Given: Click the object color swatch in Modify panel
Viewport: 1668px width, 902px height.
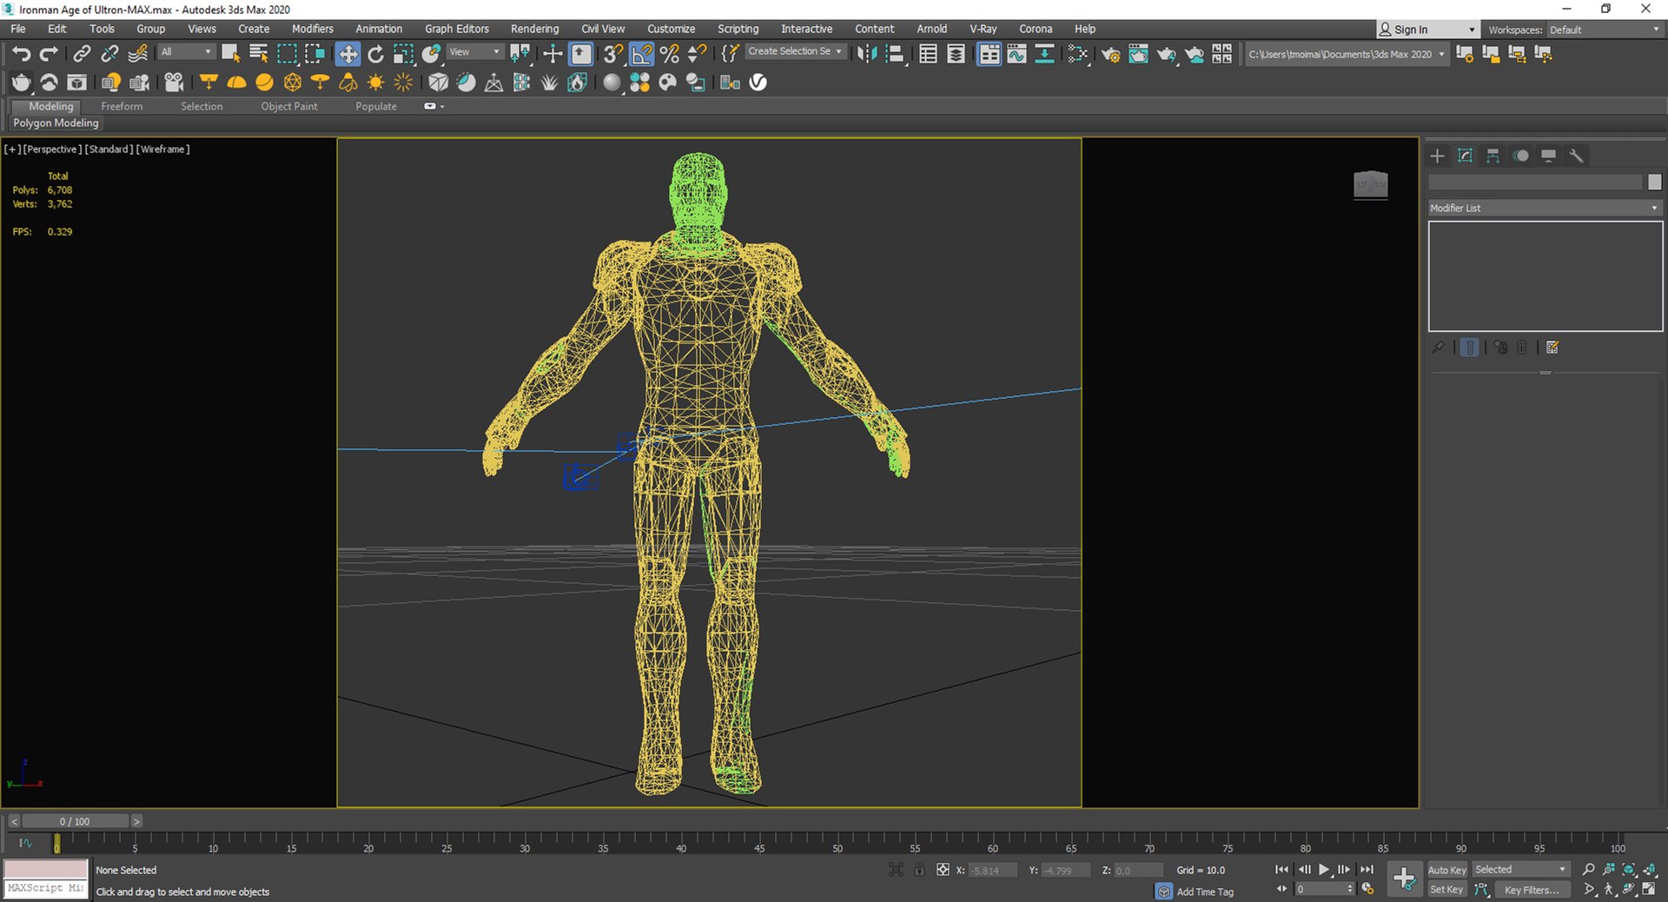Looking at the screenshot, I should pyautogui.click(x=1654, y=182).
